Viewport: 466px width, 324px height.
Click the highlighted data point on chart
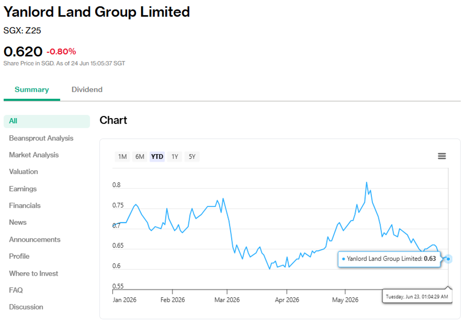point(448,259)
